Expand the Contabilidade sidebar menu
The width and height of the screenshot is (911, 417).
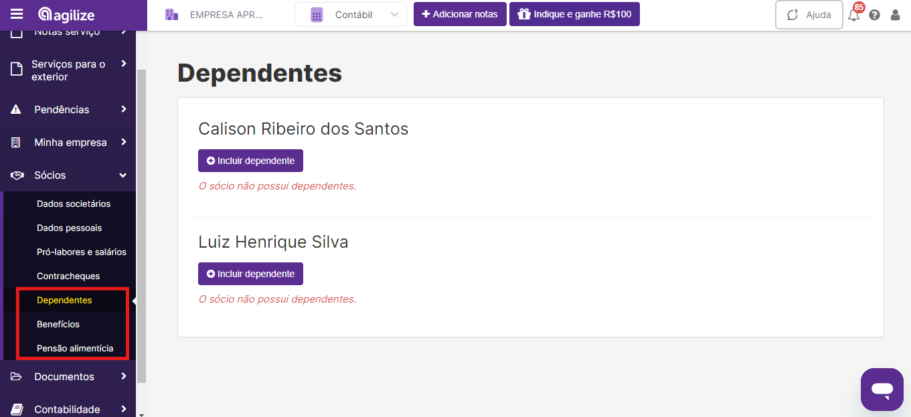coord(68,409)
